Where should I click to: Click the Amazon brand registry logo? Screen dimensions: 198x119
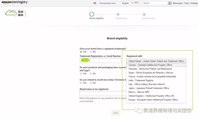15,2
